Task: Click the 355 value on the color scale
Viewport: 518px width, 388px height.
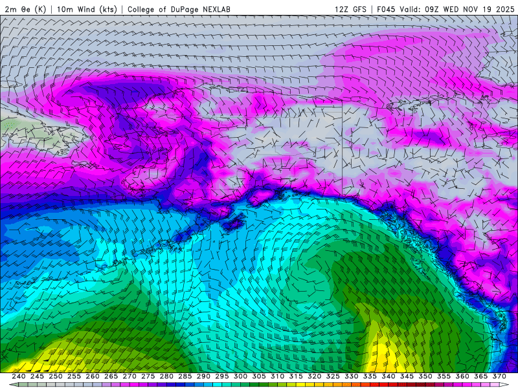Action: click(x=444, y=376)
